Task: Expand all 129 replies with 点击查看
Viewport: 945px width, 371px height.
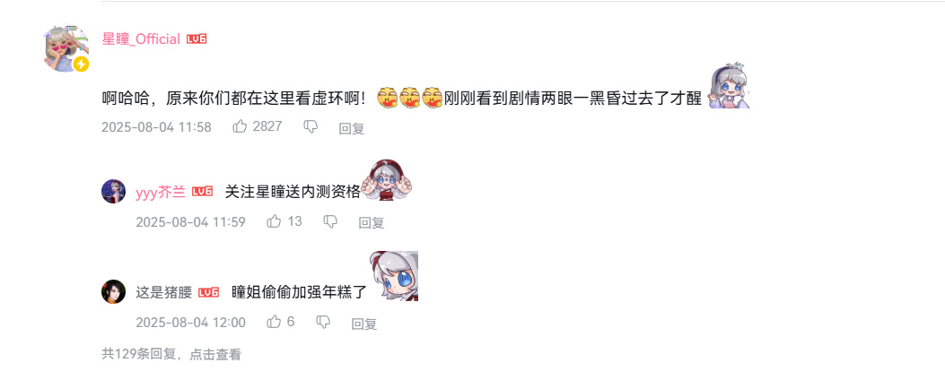Action: [215, 355]
